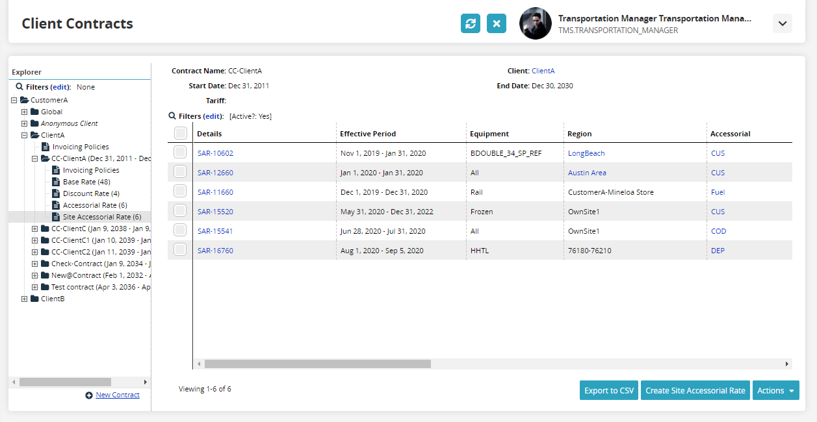Click the plus icon beside New Contract

(x=89, y=395)
